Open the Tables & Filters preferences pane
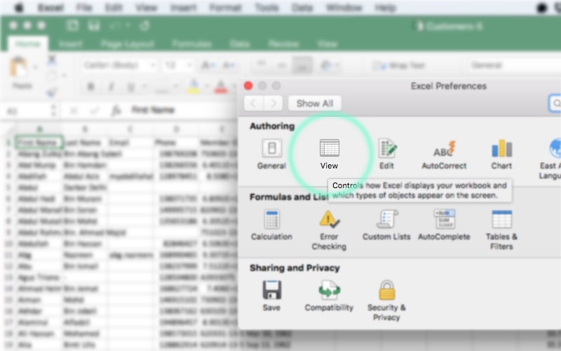Image resolution: width=561 pixels, height=351 pixels. (501, 230)
